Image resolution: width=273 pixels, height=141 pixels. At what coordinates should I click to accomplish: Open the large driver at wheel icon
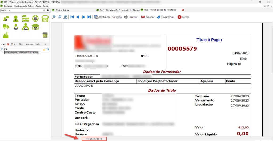pos(26,27)
